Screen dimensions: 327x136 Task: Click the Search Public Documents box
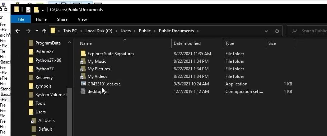pos(307,31)
